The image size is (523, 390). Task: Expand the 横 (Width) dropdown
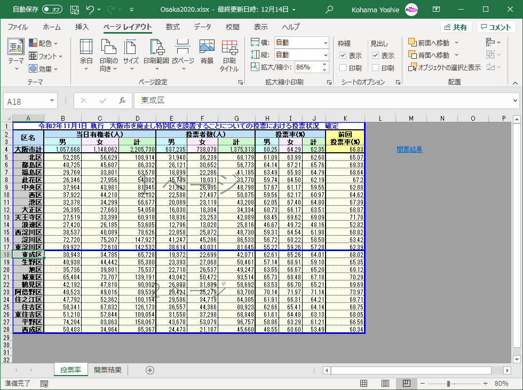pos(326,43)
